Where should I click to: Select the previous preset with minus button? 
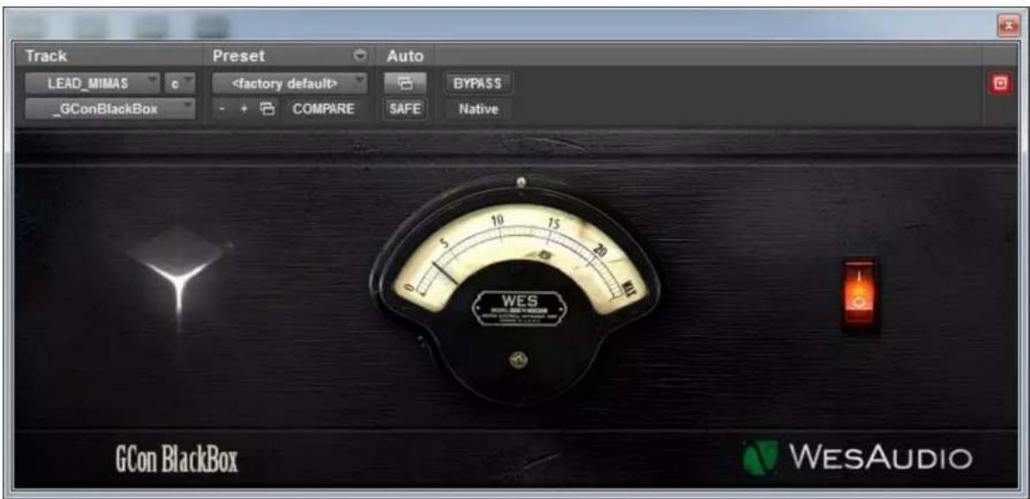tap(223, 109)
